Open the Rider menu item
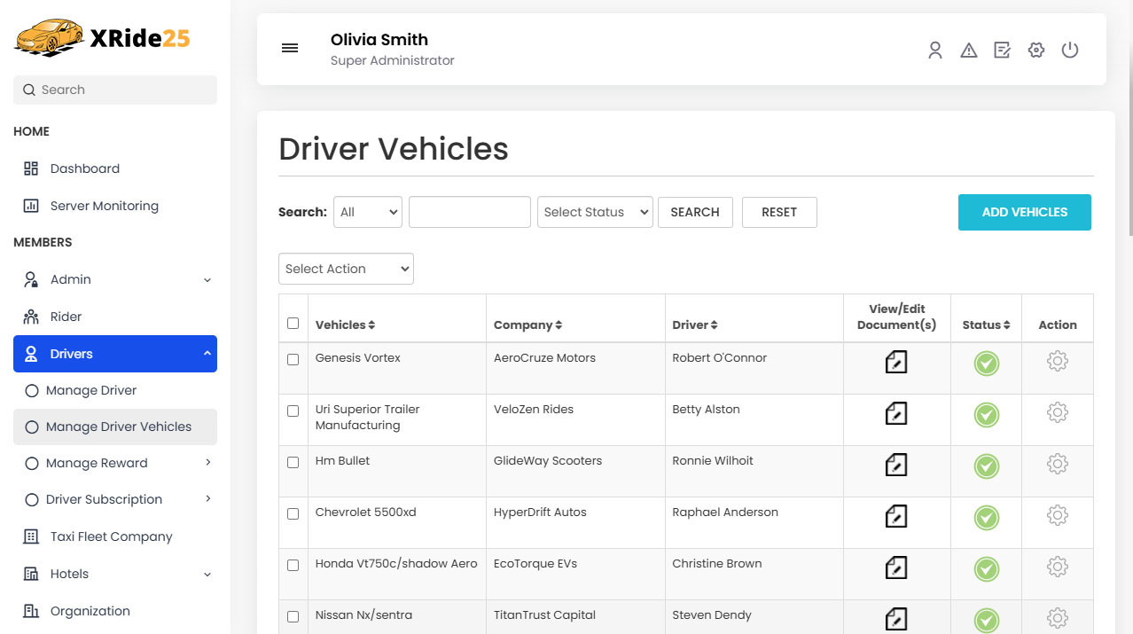Viewport: 1133px width, 634px height. (115, 317)
